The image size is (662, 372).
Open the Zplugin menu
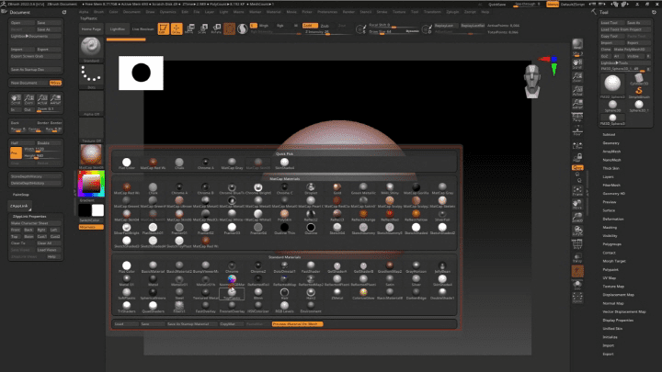(x=452, y=12)
